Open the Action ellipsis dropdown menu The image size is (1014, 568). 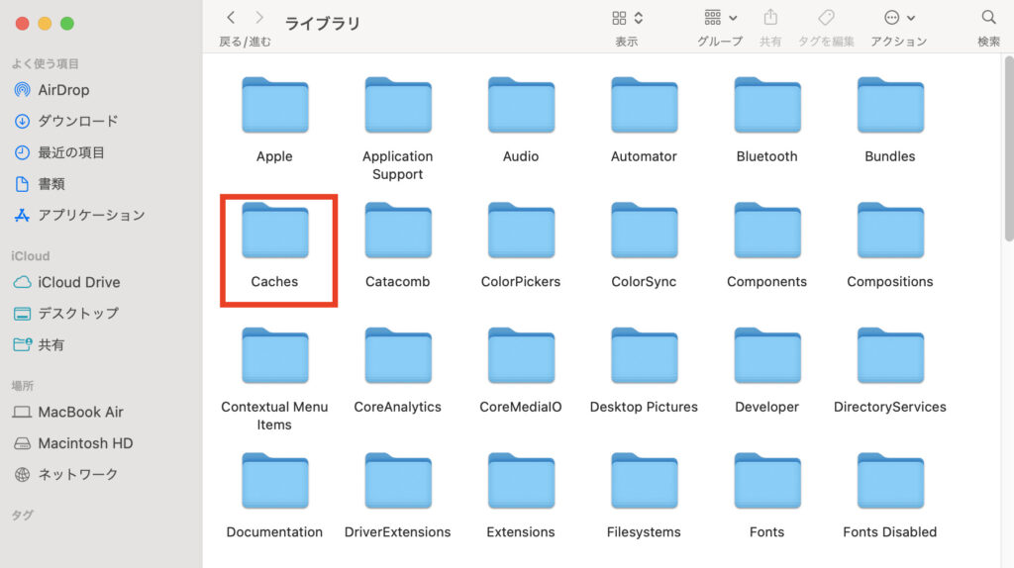click(x=899, y=18)
